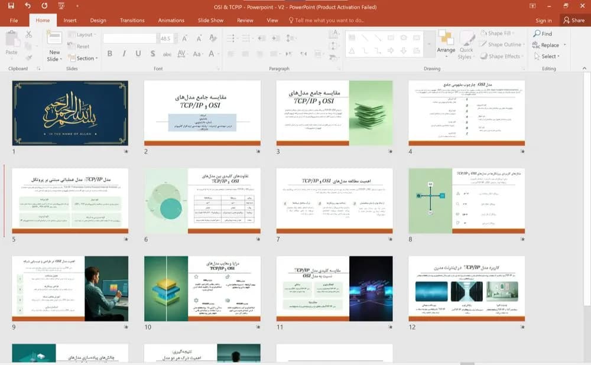Select slide 1 thumbnail with Arabic calligraphy
The height and width of the screenshot is (365, 591).
[x=70, y=113]
